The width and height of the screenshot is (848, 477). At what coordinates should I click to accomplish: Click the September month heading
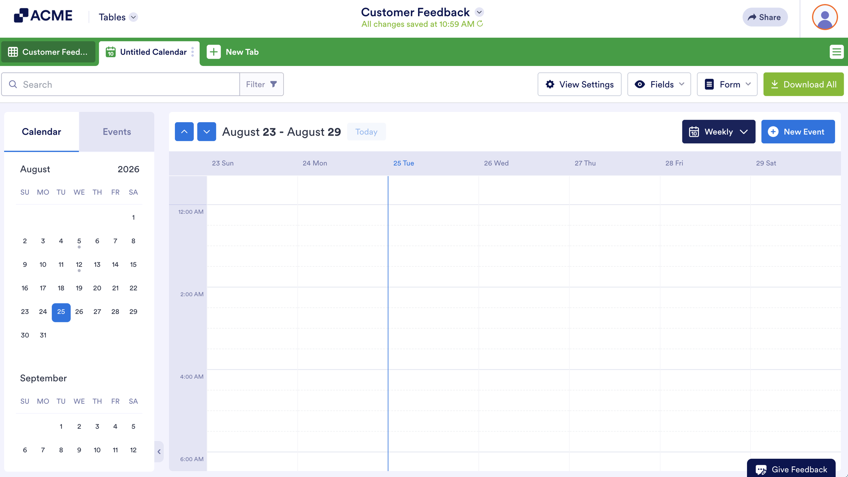[x=43, y=378]
